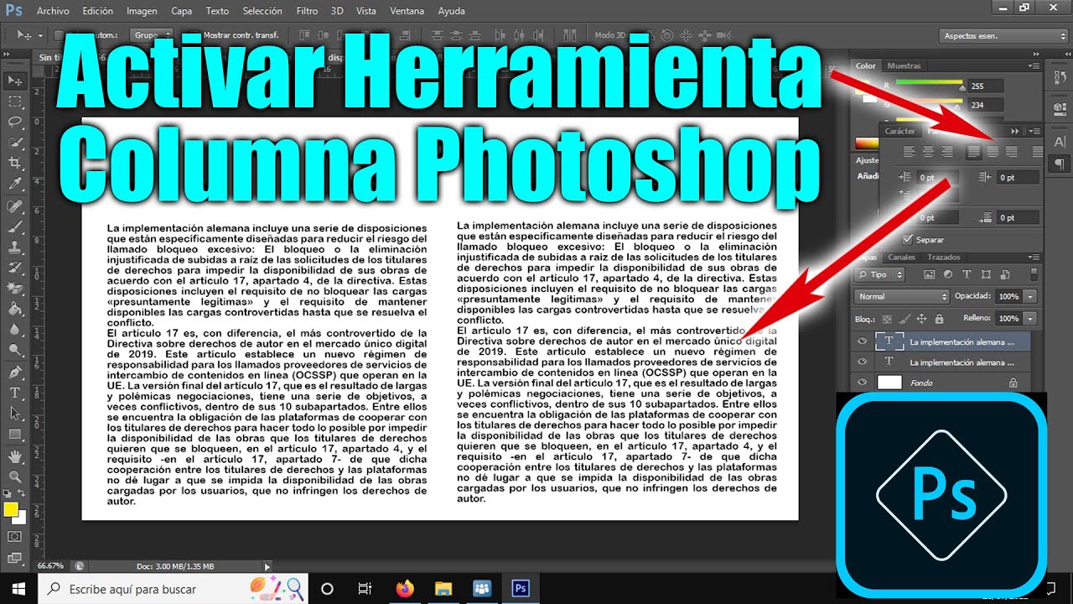Filter layers by pixel layers
The width and height of the screenshot is (1073, 604).
929,274
